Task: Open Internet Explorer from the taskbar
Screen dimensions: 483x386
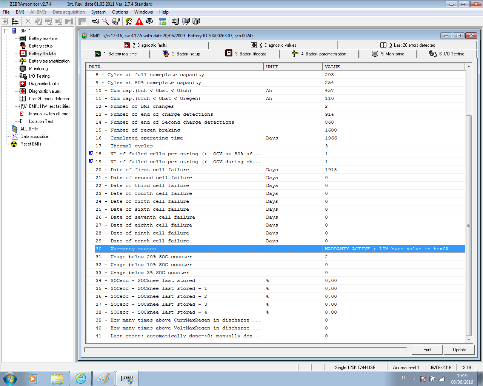Action: pos(80,378)
